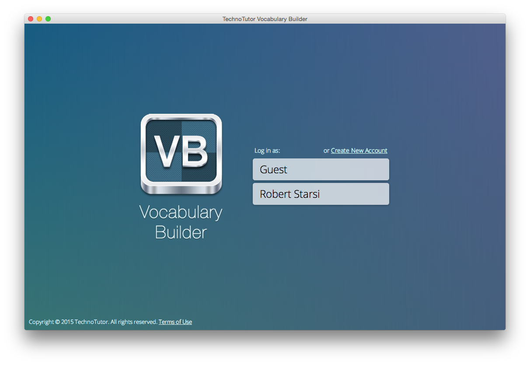This screenshot has height=365, width=530.
Task: Click the window title bar text
Action: click(x=264, y=19)
